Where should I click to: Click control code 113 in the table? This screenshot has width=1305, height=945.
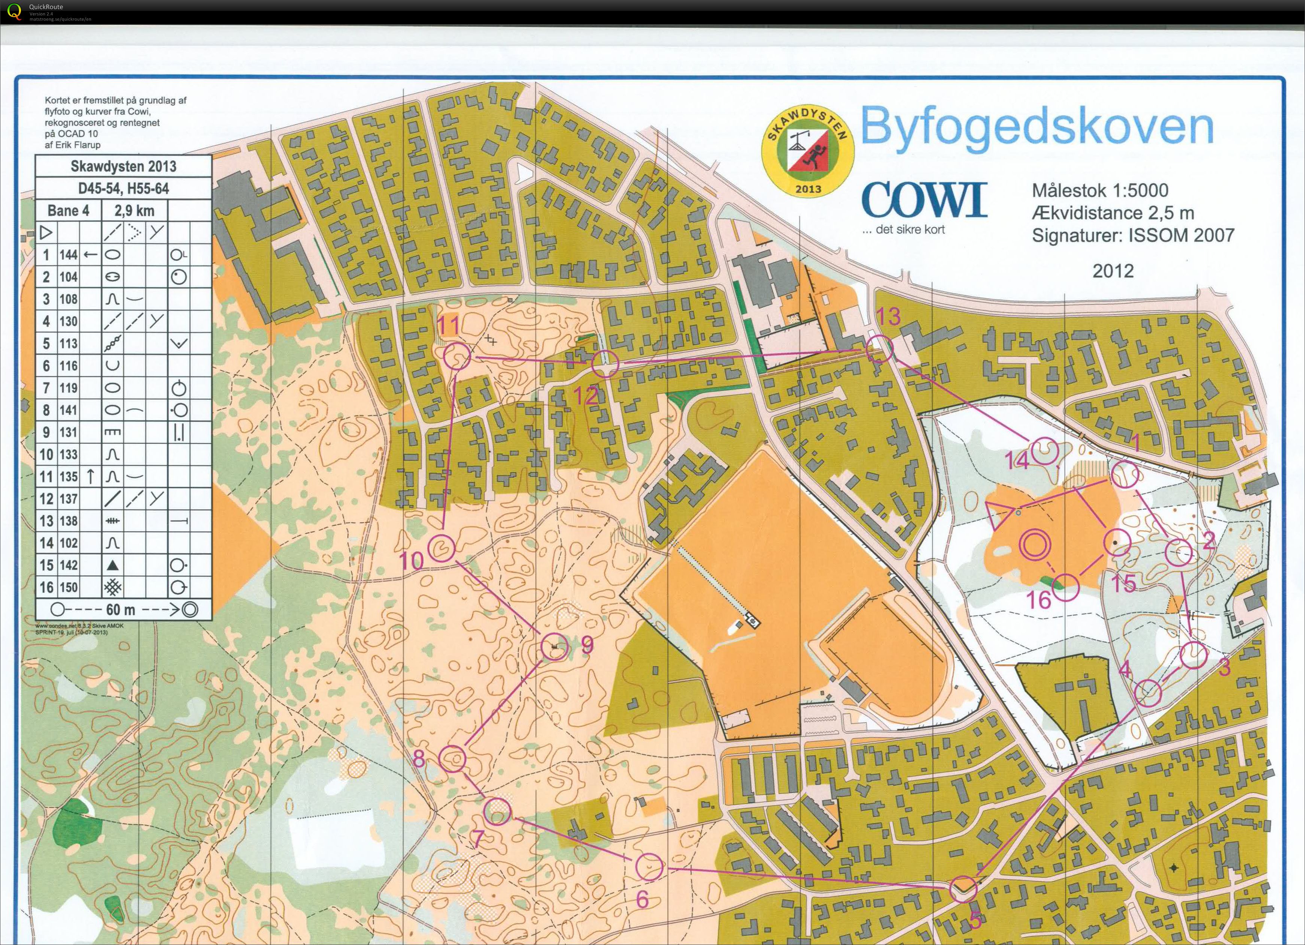coord(69,343)
